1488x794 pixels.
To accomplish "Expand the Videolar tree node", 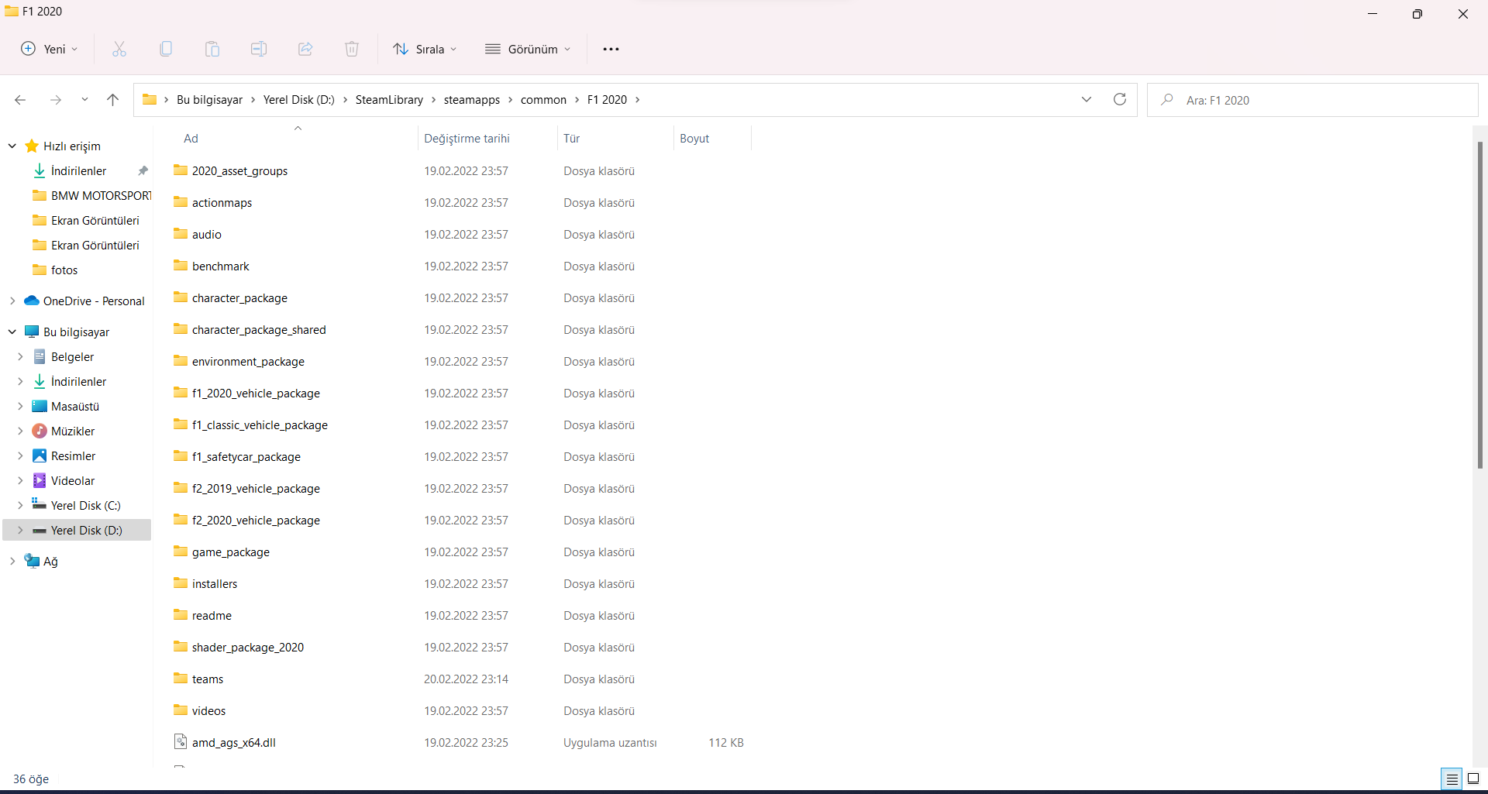I will (20, 480).
